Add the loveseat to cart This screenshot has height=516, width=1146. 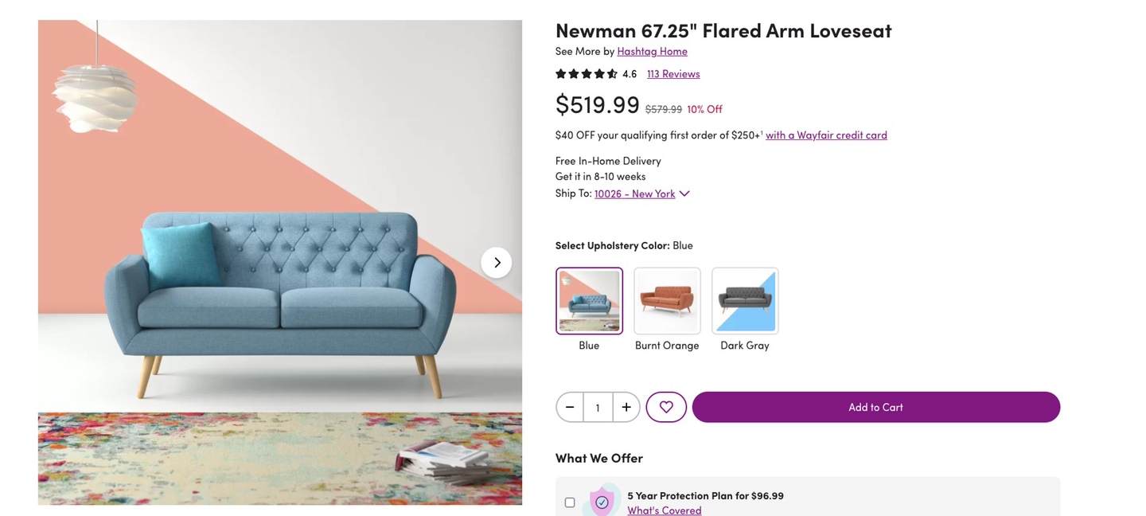click(x=875, y=407)
